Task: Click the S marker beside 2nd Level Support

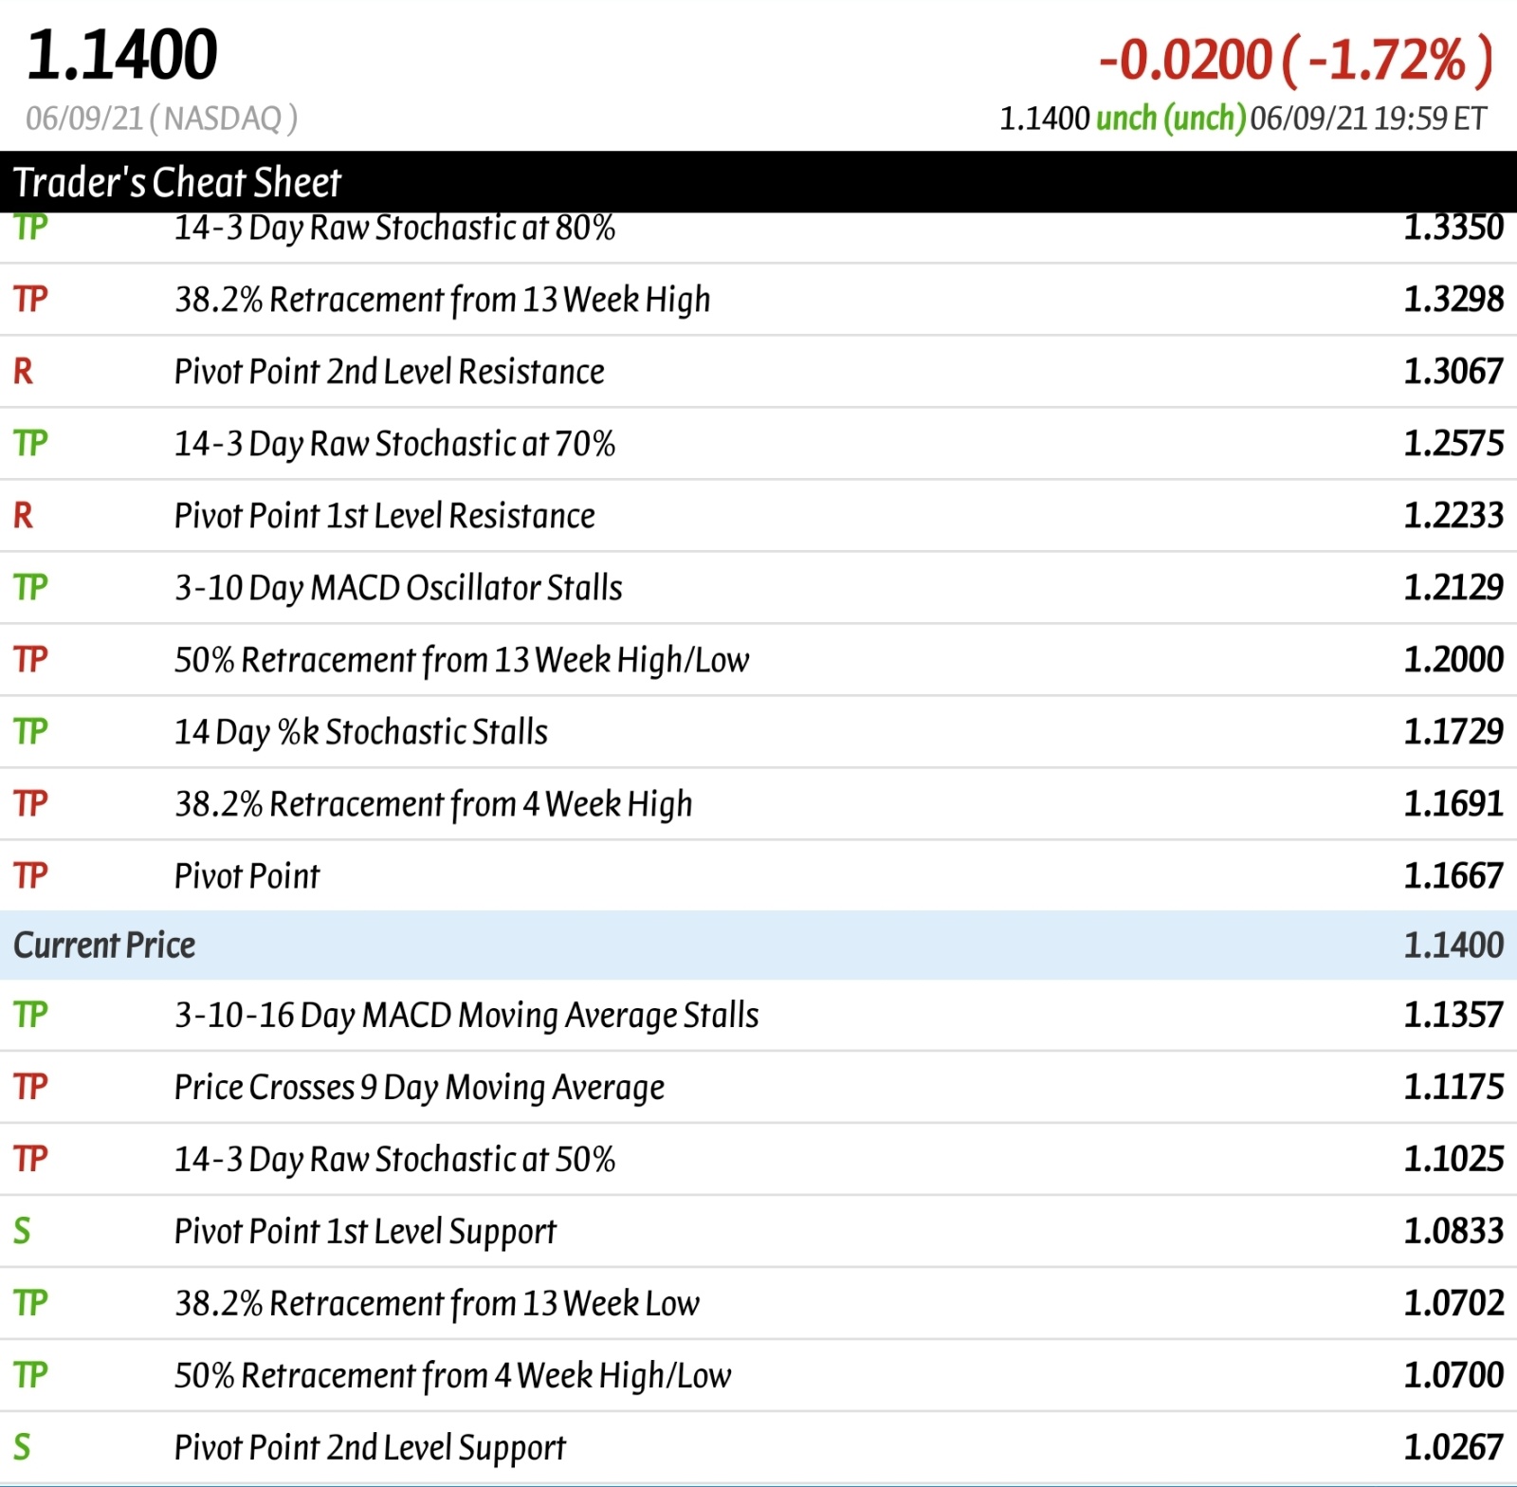Action: pyautogui.click(x=22, y=1448)
